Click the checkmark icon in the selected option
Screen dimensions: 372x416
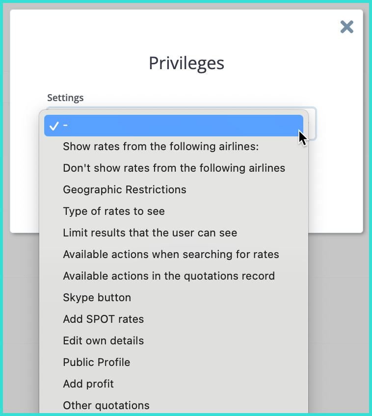54,126
